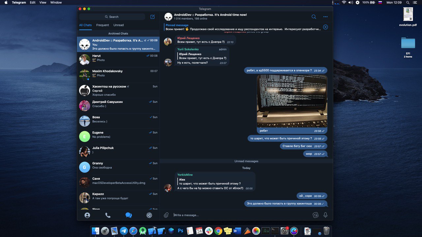
Task: Open the Edit menu
Action: tap(33, 2)
